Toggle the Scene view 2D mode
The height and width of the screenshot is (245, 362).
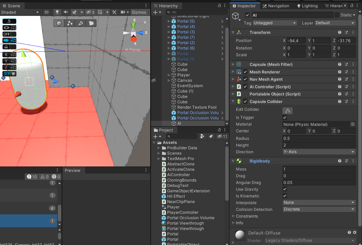click(46, 12)
